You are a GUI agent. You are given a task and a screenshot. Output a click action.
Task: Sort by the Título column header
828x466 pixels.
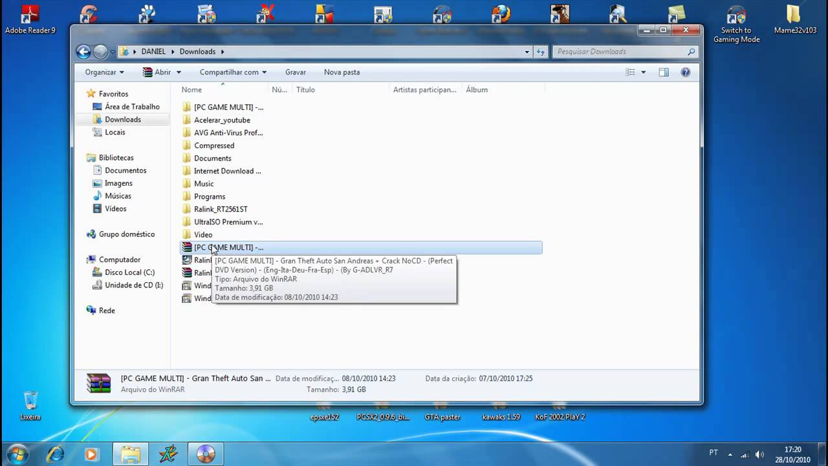(340, 90)
